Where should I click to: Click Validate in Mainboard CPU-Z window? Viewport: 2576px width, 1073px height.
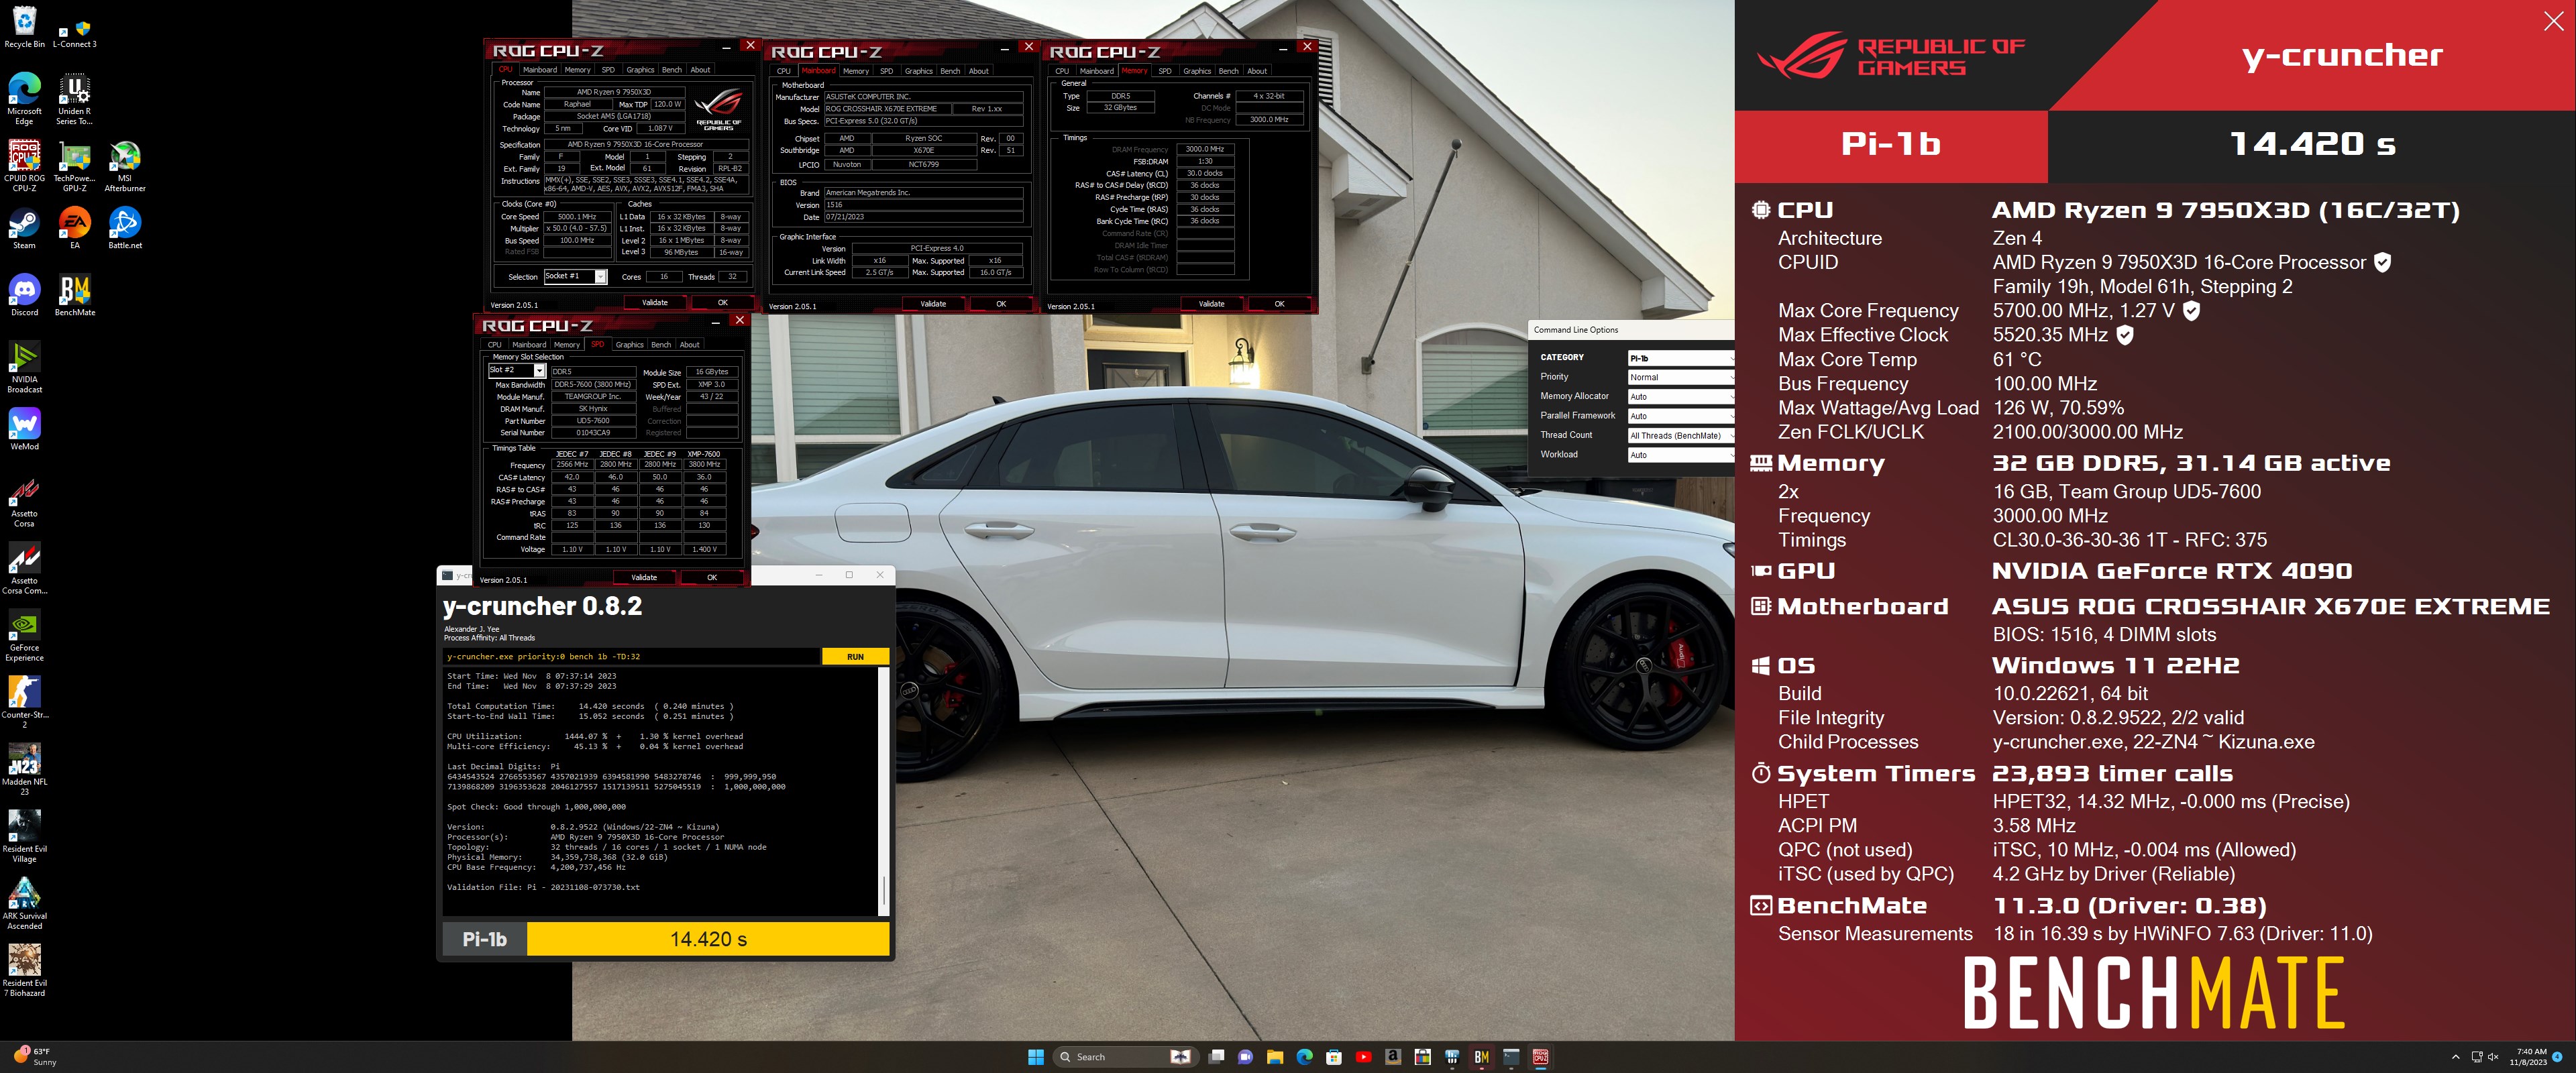coord(933,304)
